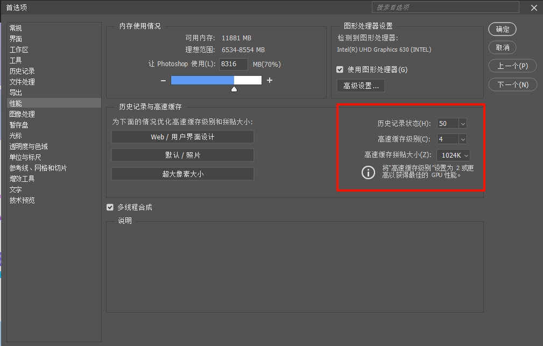Click the plus icon beside memory slider

[270, 80]
